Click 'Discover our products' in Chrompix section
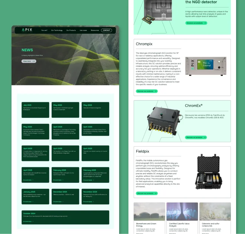Screen dimensions: 245x234 click(x=147, y=91)
